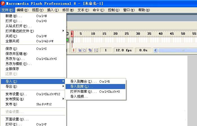Choose 保存并压缩(M) menu entry

pos(33,54)
